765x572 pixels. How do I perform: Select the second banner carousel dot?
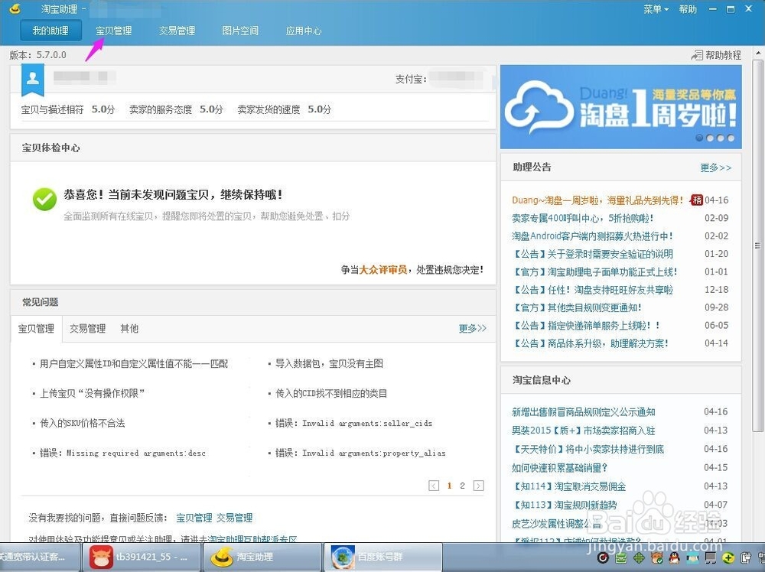tap(710, 138)
